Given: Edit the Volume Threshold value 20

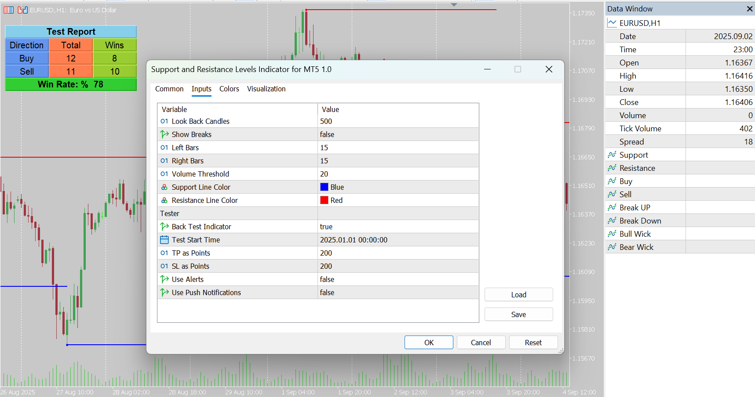Looking at the screenshot, I should click(x=398, y=174).
